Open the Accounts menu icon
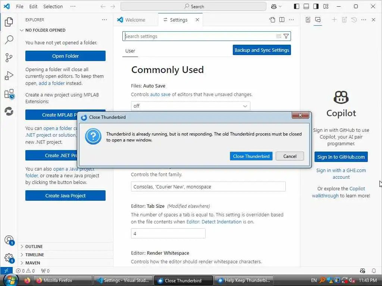Screen dimensions: 382x286 coord(9,240)
